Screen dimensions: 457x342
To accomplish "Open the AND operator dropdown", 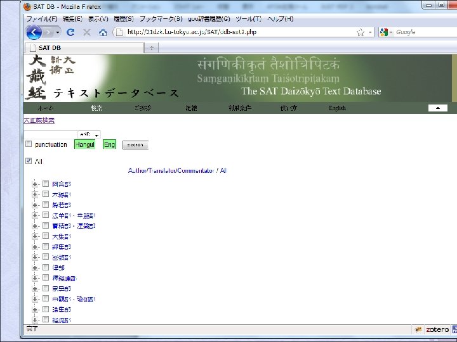I will tap(89, 135).
